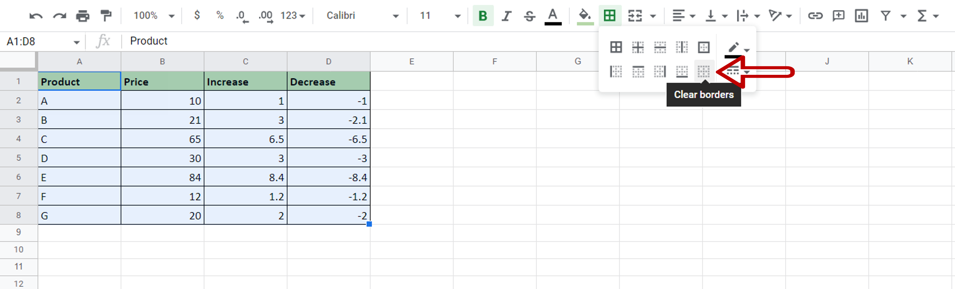Click the formula bar containing Product
This screenshot has width=955, height=289.
click(x=538, y=41)
